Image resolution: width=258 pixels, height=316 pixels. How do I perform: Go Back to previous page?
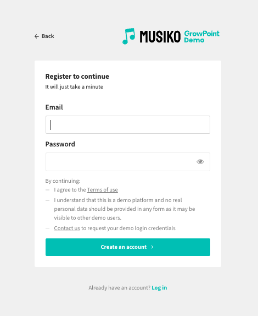pyautogui.click(x=44, y=36)
